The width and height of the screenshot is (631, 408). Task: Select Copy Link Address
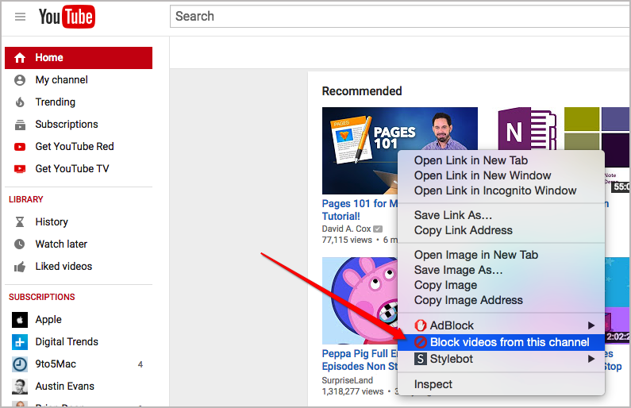pyautogui.click(x=501, y=230)
